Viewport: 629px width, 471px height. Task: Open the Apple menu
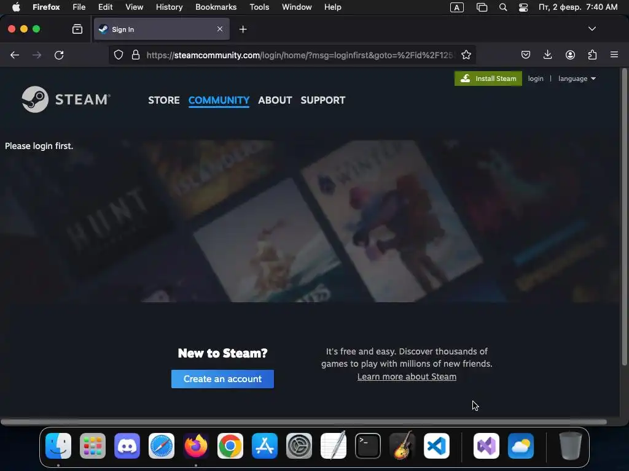pos(16,7)
